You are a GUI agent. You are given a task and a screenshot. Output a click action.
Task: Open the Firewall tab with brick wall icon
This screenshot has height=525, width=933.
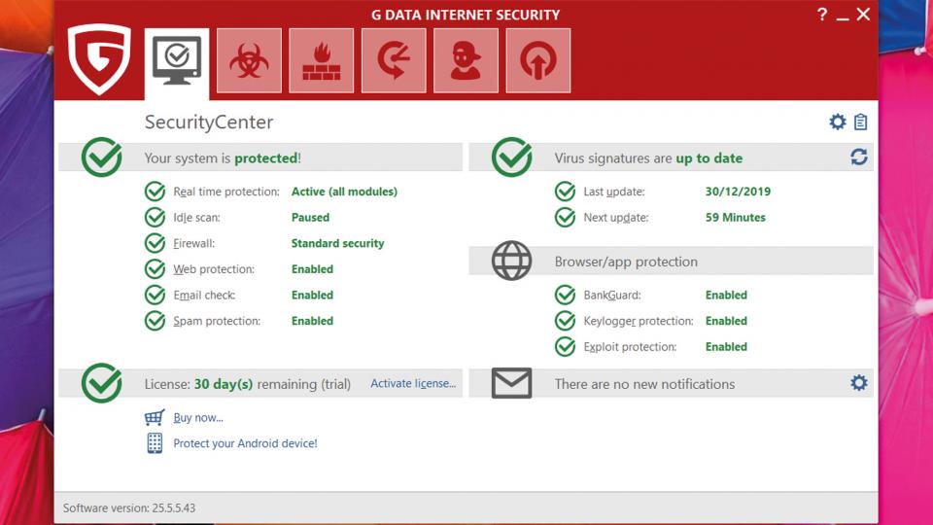[x=322, y=60]
